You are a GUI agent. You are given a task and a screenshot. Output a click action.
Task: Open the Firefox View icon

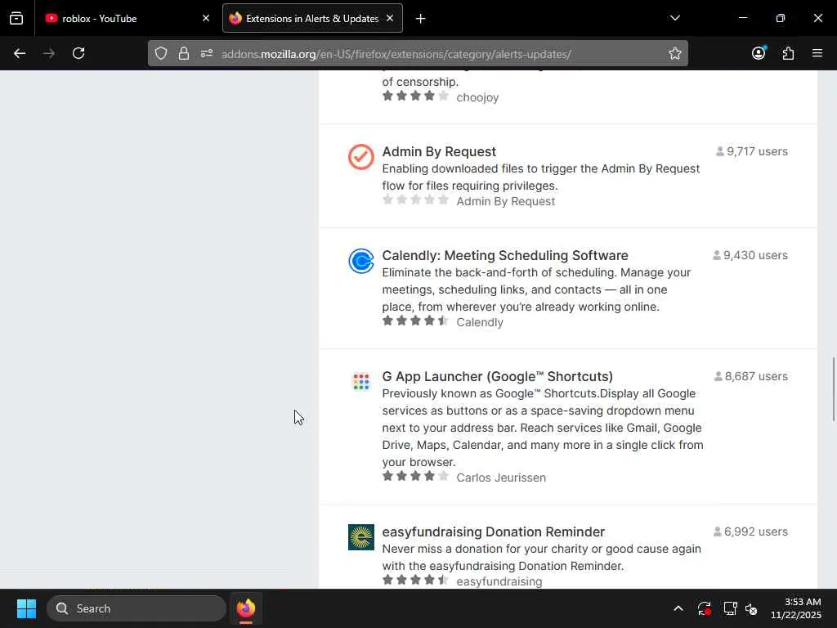click(16, 18)
